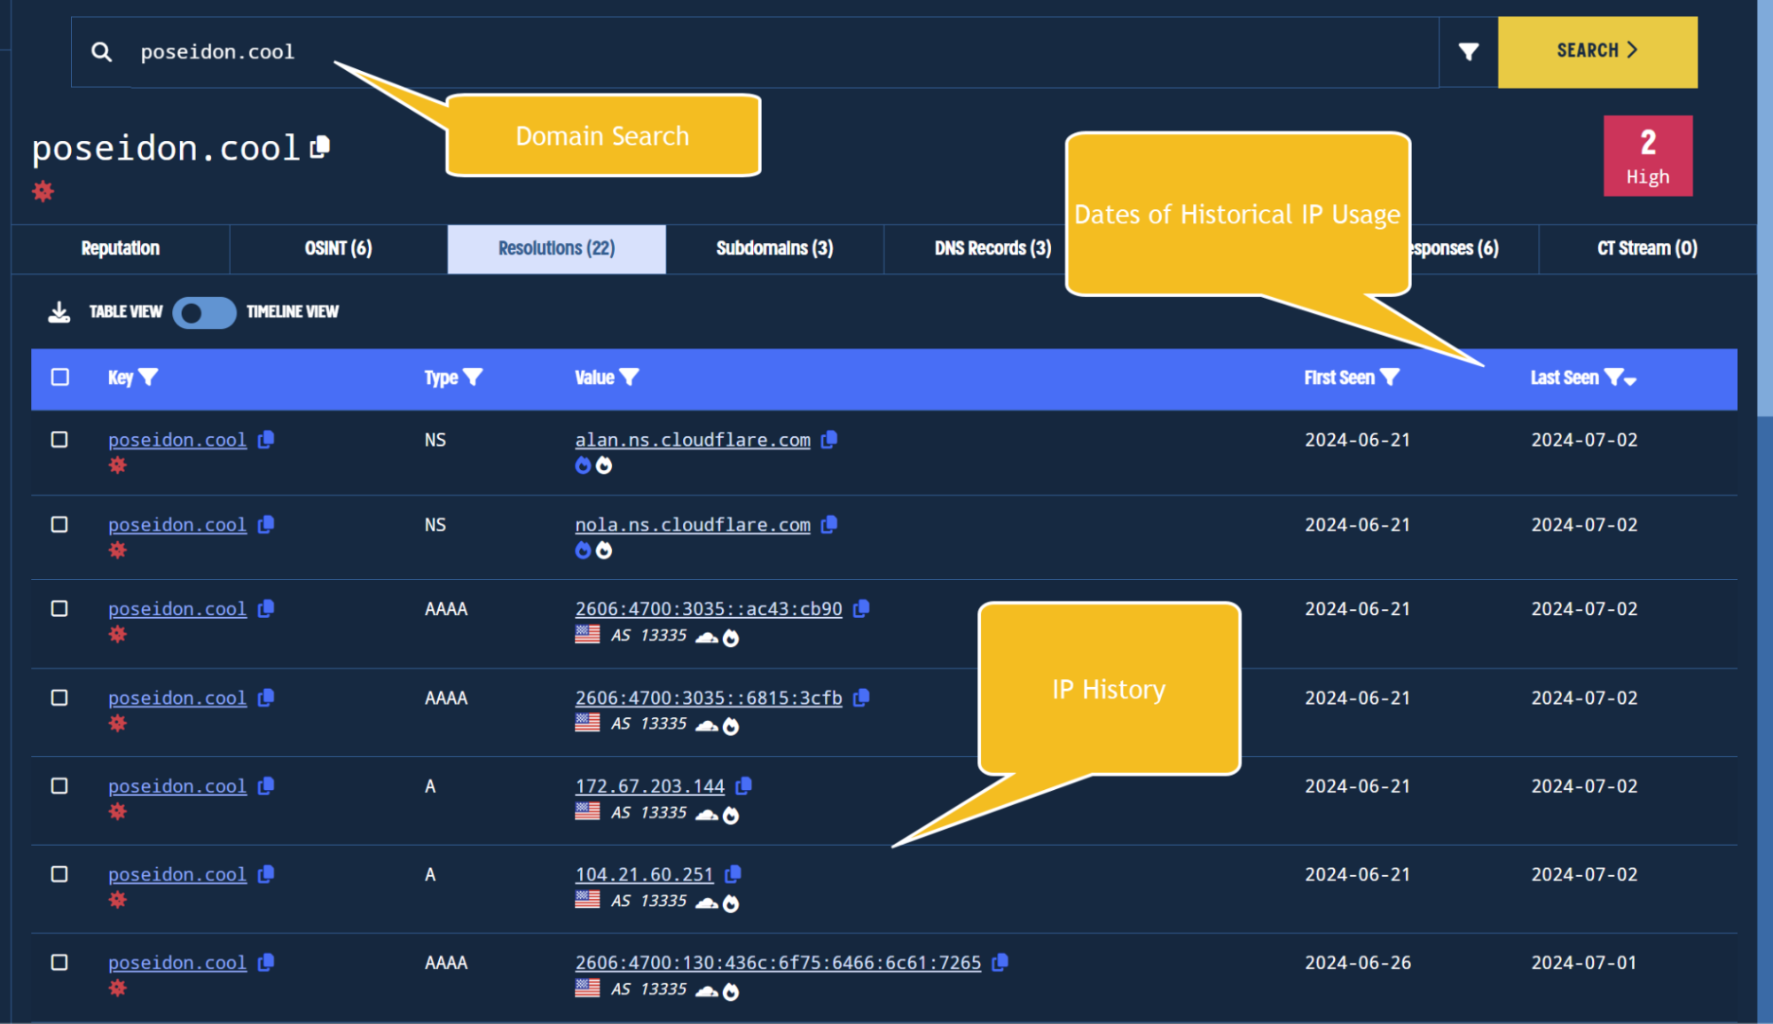This screenshot has width=1773, height=1024.
Task: Open the Value column filter
Action: (x=629, y=377)
